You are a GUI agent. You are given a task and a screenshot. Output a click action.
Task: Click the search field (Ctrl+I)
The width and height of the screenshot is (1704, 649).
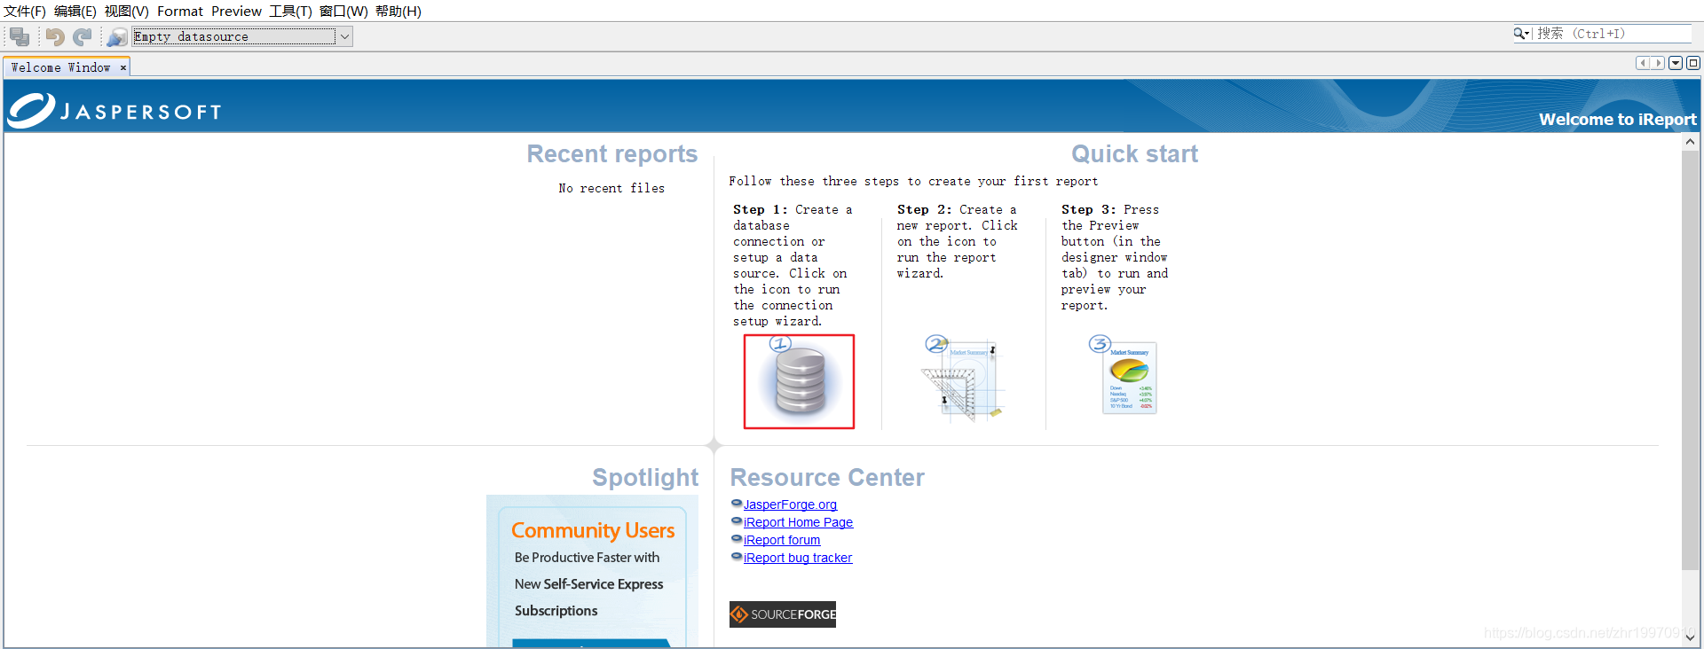[1613, 34]
